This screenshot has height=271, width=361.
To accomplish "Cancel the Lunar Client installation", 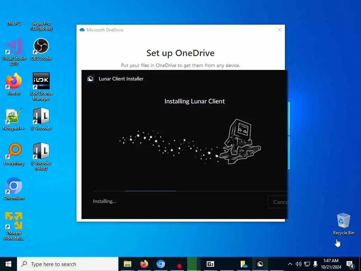I will 277,202.
